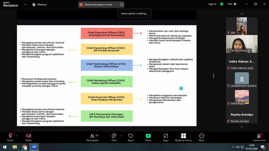Select salsabila putri azzahra avatar tile
The height and width of the screenshot is (151, 269).
point(242,79)
